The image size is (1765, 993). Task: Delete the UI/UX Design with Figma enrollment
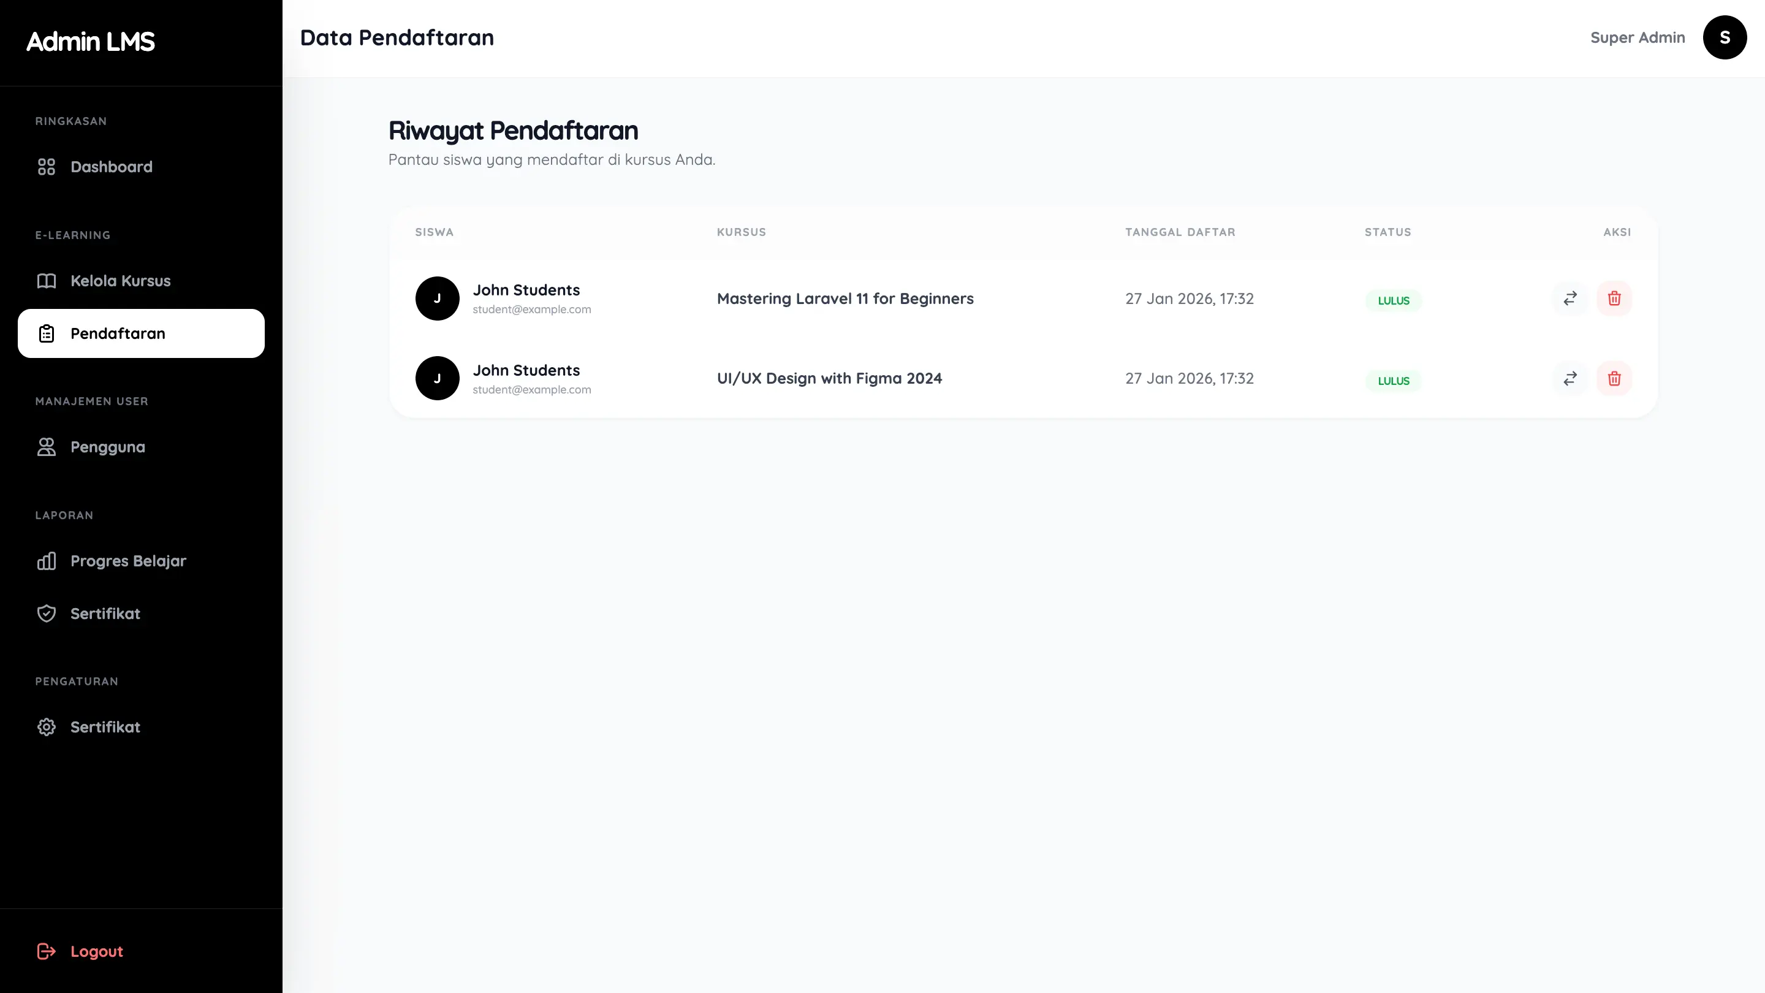[x=1614, y=378]
